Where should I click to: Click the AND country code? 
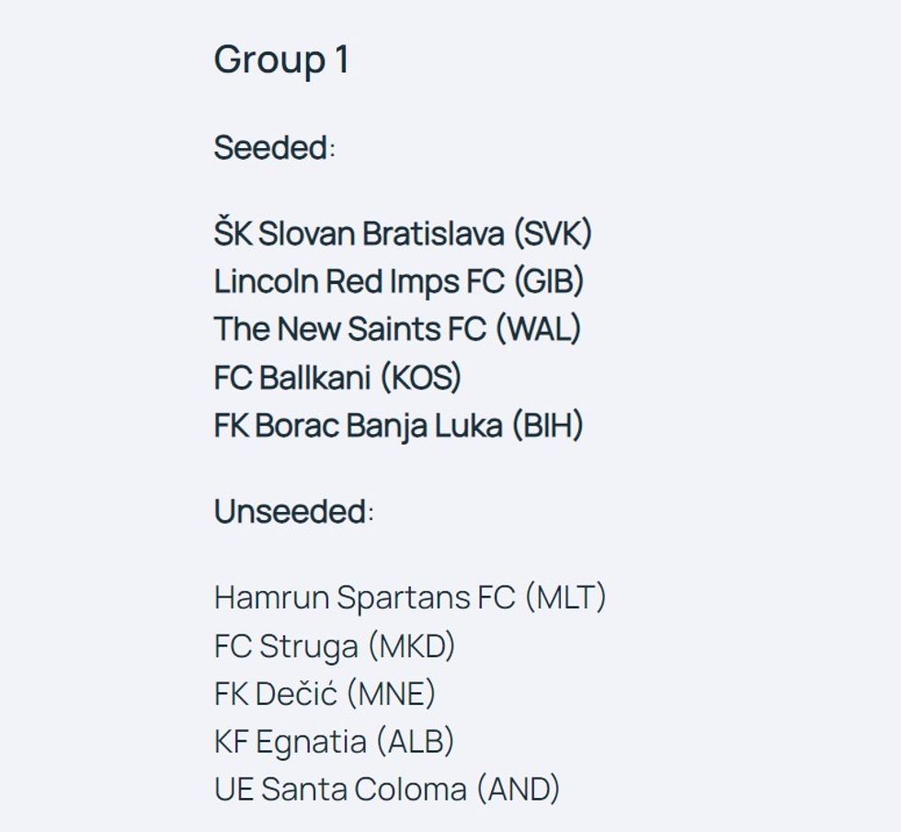(518, 789)
